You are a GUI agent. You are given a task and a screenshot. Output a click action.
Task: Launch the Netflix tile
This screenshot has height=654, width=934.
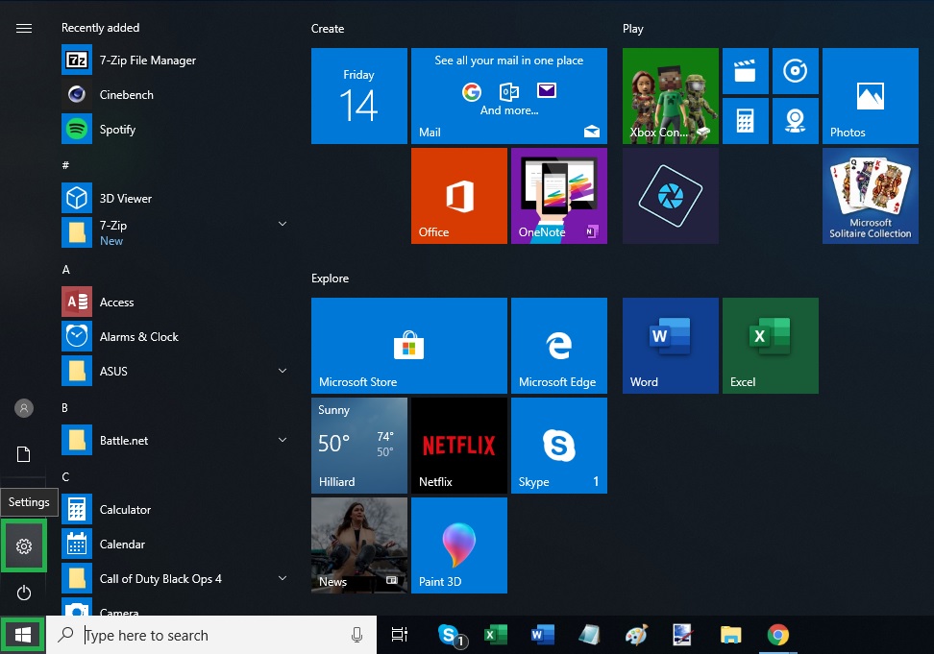(458, 445)
